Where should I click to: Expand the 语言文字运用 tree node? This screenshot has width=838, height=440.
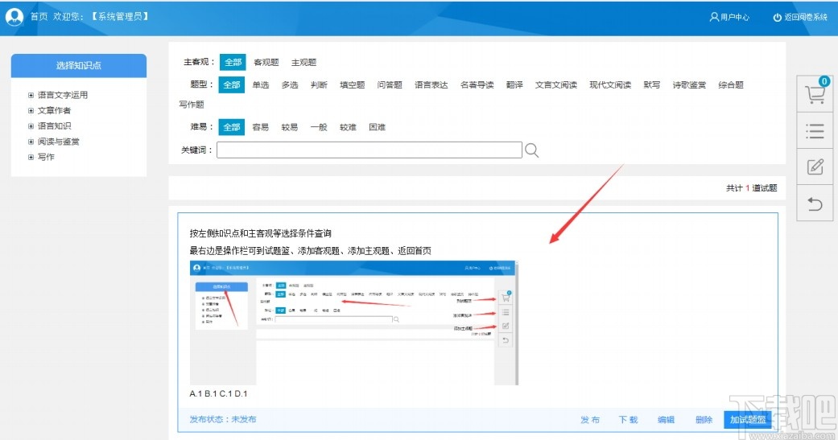31,95
